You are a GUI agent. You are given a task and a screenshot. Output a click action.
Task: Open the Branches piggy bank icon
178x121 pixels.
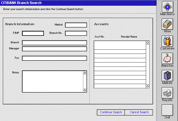[x=167, y=58]
